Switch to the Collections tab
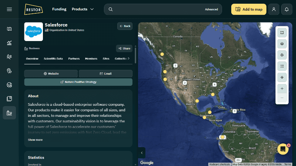296x166 pixels. coord(121,59)
